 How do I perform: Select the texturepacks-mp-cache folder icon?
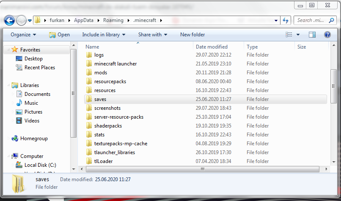(89, 144)
